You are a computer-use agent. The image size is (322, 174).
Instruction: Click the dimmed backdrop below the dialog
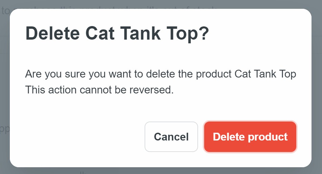161,171
